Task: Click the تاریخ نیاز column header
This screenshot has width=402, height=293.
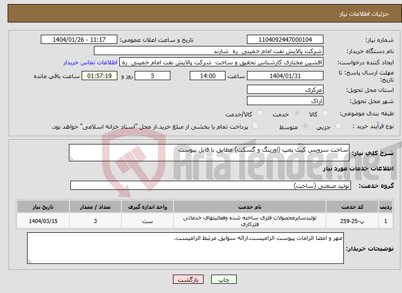Action: click(43, 207)
